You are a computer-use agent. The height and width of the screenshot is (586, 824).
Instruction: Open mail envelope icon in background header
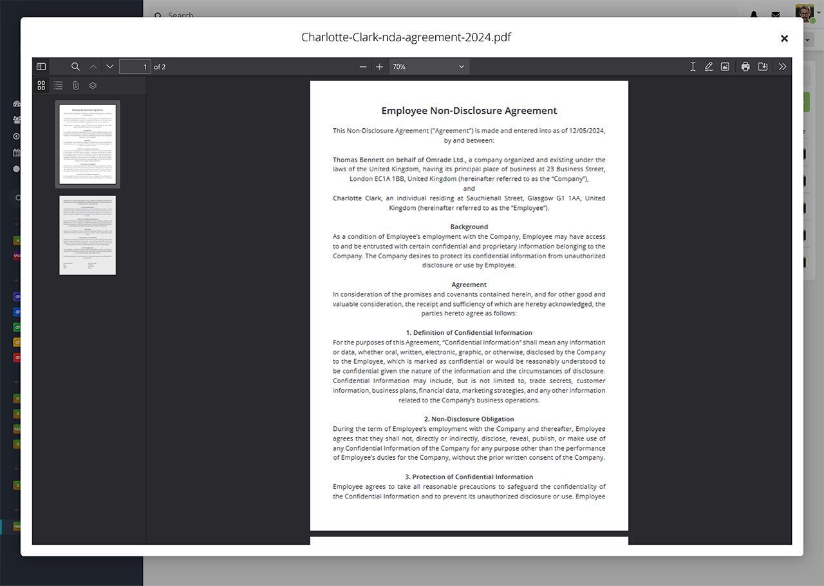pos(776,14)
